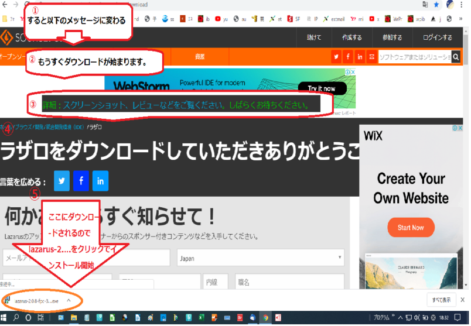
Task: Click the page scrollbar down arrow
Action: click(466, 285)
